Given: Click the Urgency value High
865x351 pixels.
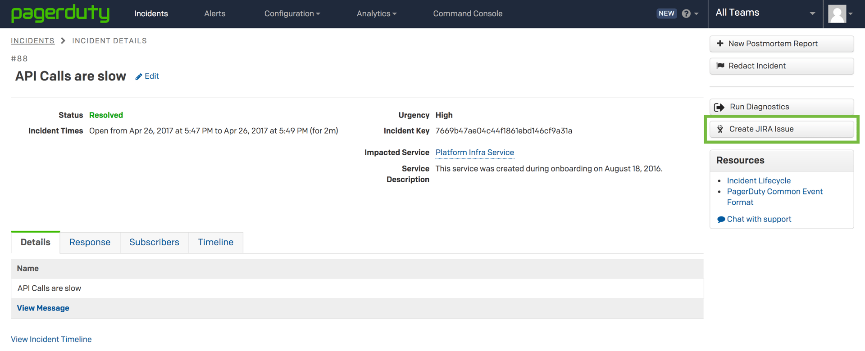Looking at the screenshot, I should [x=444, y=115].
